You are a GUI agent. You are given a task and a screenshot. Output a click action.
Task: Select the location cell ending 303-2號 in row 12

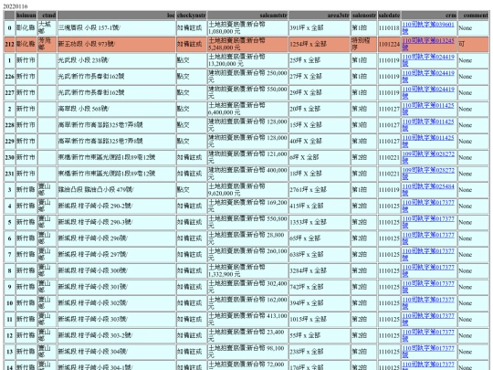pos(116,335)
